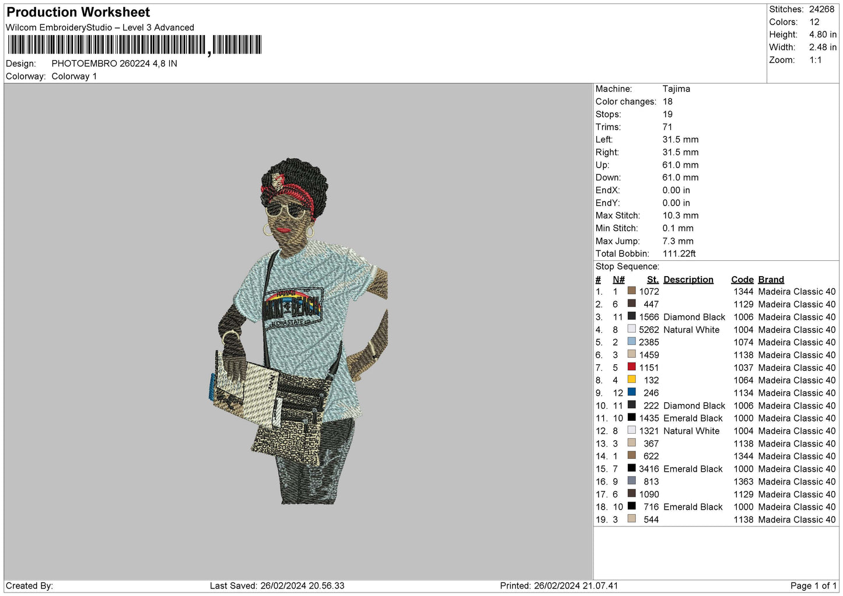
Task: Click the Wilcom EmbroideryStudio Level 3 Advanced subtitle
Action: [x=100, y=27]
